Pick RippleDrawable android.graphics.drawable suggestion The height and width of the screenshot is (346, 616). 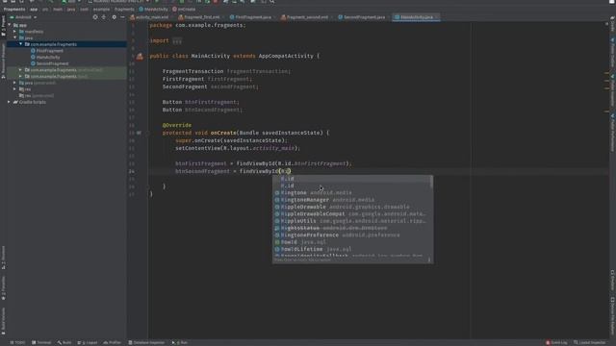pyautogui.click(x=352, y=208)
